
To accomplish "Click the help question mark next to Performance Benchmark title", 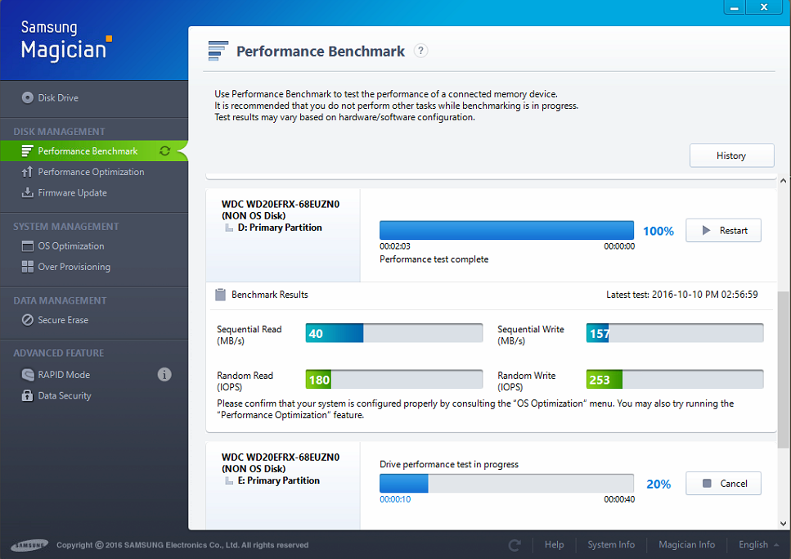I will coord(420,51).
